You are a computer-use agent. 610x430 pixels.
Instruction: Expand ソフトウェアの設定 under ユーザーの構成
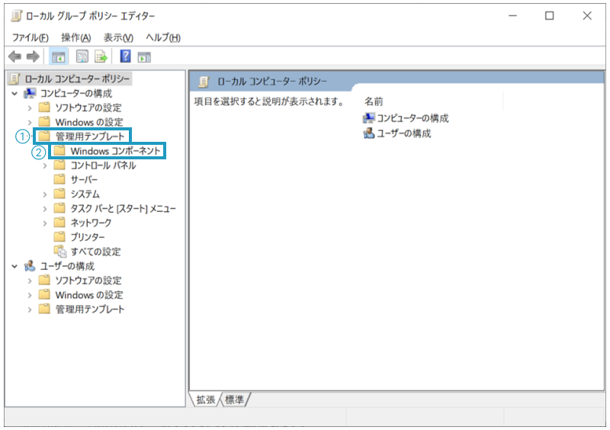tap(30, 281)
